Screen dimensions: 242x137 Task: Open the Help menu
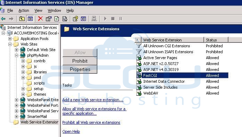point(70,10)
